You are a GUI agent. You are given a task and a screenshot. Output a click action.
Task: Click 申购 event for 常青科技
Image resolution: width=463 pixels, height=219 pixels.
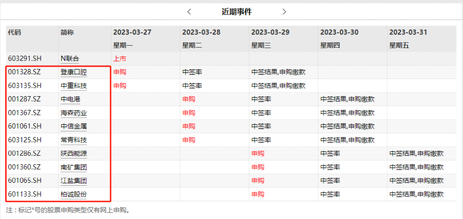[x=189, y=140]
